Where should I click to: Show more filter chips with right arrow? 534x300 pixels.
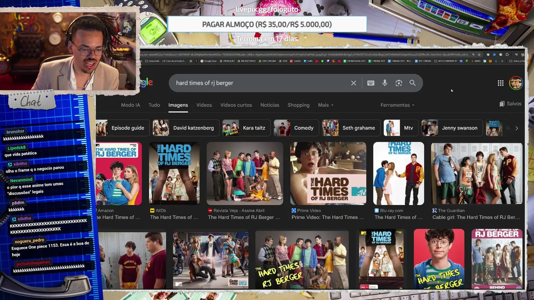click(516, 128)
